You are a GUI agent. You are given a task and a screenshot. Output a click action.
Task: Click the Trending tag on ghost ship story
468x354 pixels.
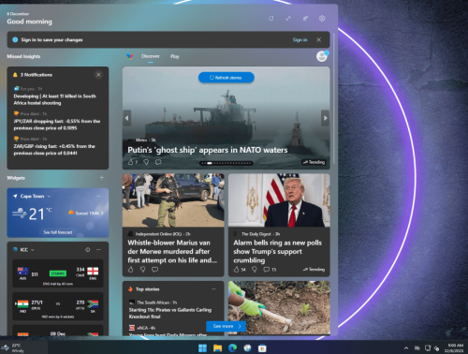click(314, 162)
